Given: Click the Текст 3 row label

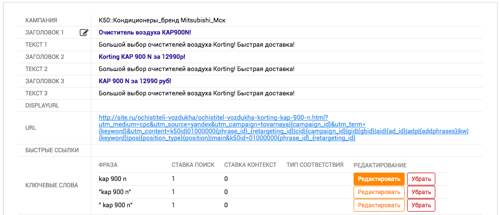Looking at the screenshot, I should (36, 93).
